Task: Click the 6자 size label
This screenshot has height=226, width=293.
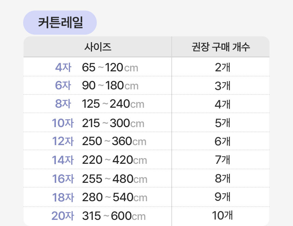Action: tap(63, 86)
